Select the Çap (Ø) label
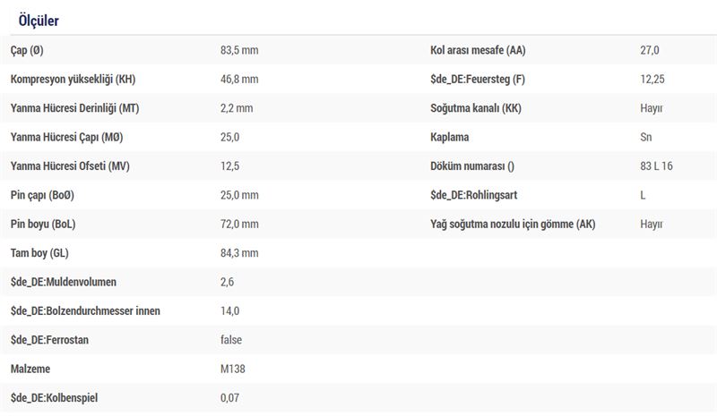This screenshot has height=416, width=717. [x=27, y=50]
